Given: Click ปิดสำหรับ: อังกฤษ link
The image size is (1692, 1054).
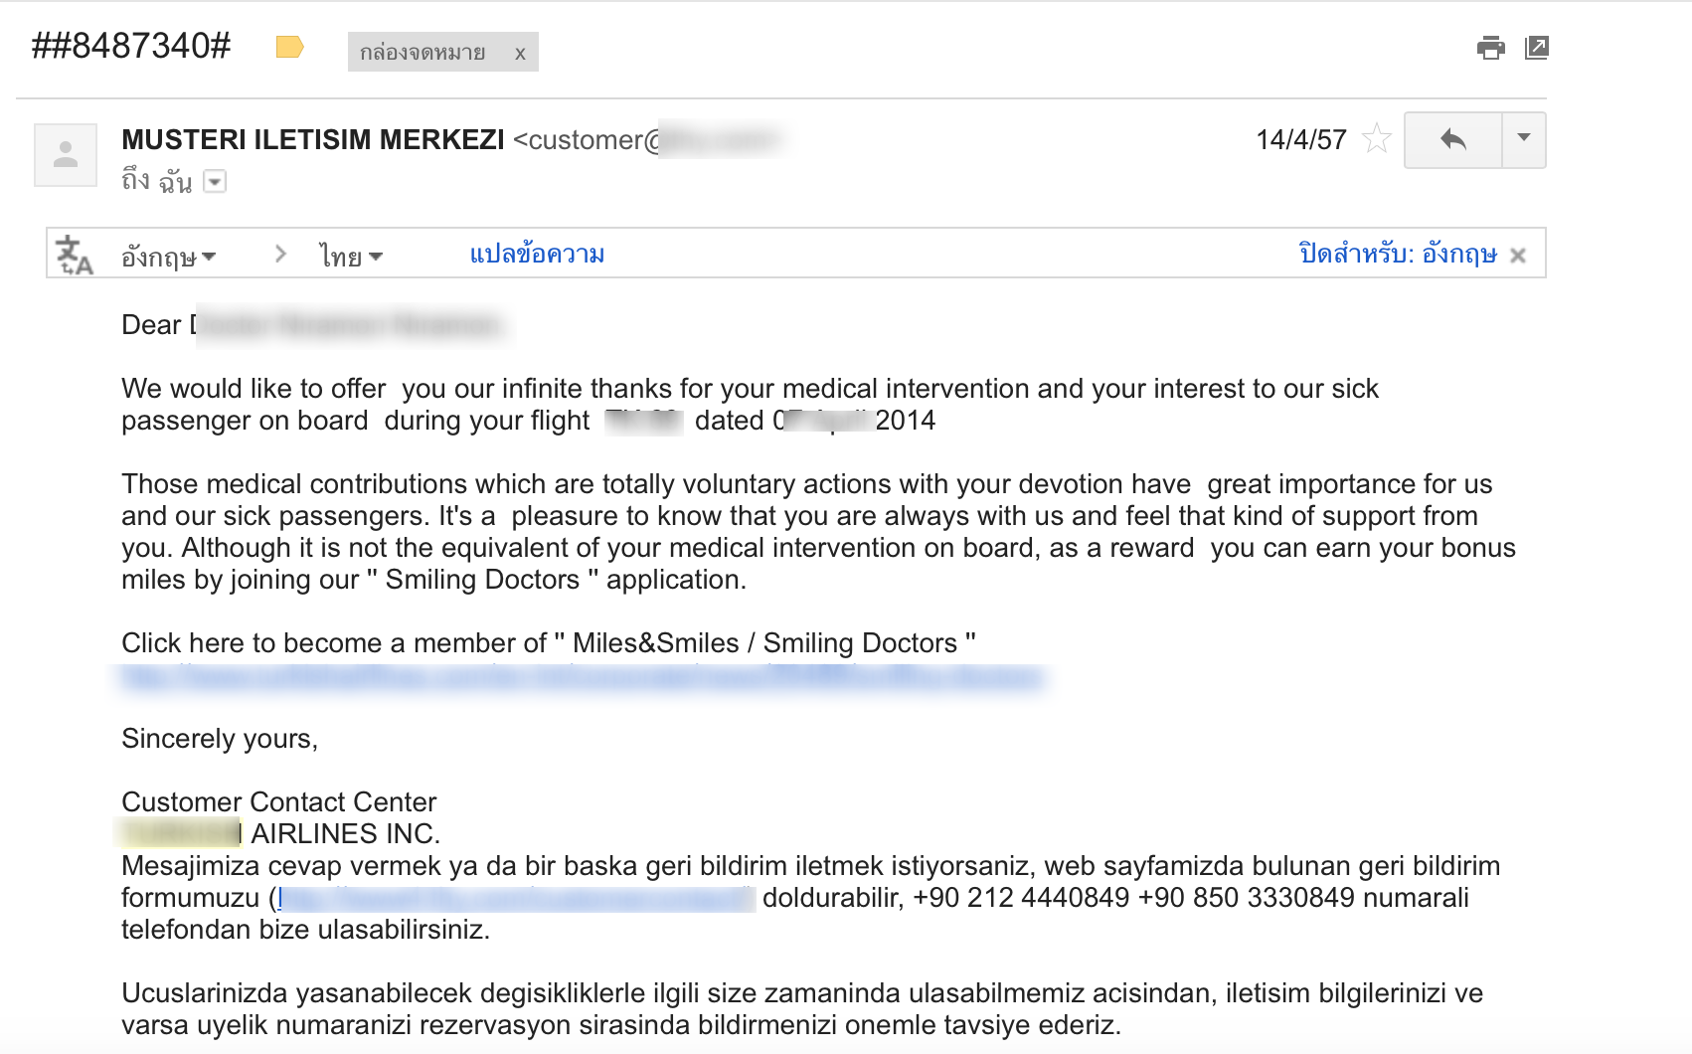Looking at the screenshot, I should 1398,255.
